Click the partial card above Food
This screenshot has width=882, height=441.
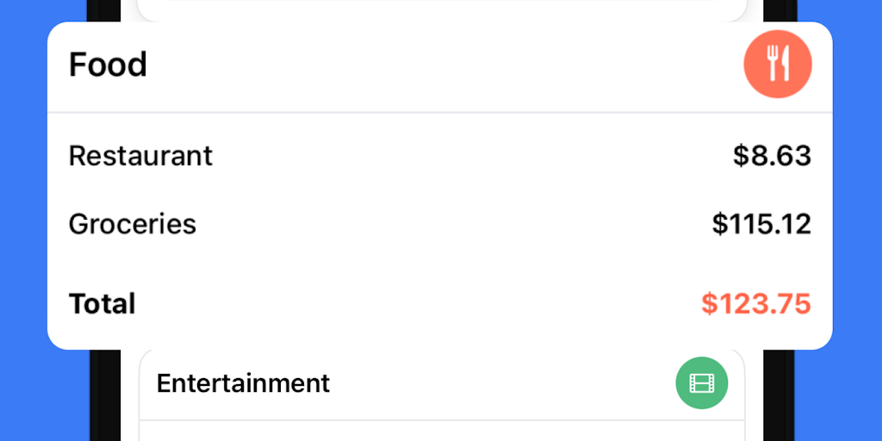click(441, 10)
